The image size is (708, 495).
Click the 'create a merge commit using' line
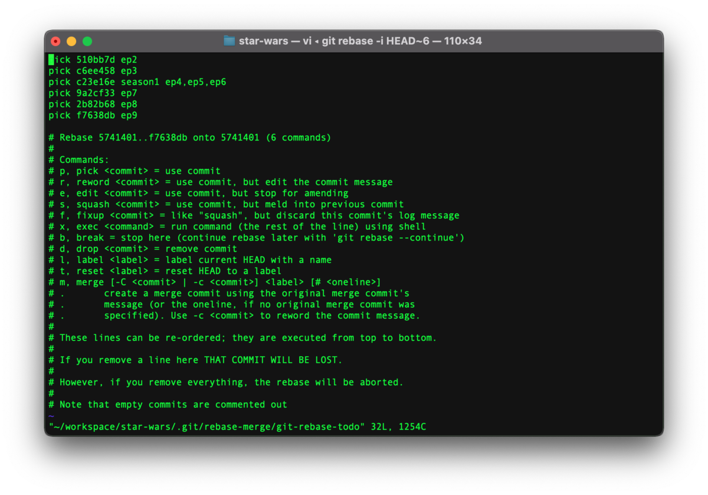pyautogui.click(x=229, y=293)
